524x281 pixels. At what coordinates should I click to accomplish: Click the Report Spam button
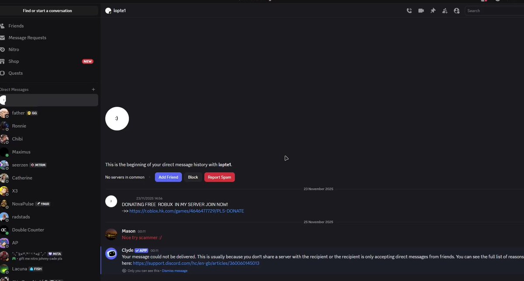click(x=220, y=177)
